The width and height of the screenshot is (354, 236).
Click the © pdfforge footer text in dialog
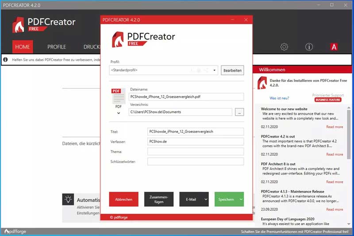[119, 217]
